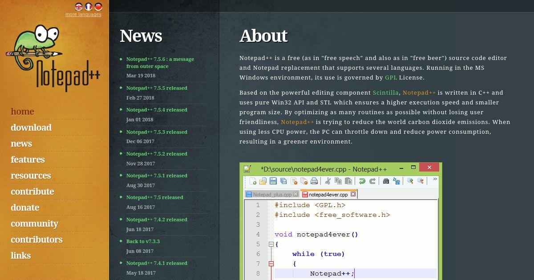Image resolution: width=534 pixels, height=280 pixels.
Task: Open the 'Notepad++ 7.5.4 released' news item
Action: 157,110
